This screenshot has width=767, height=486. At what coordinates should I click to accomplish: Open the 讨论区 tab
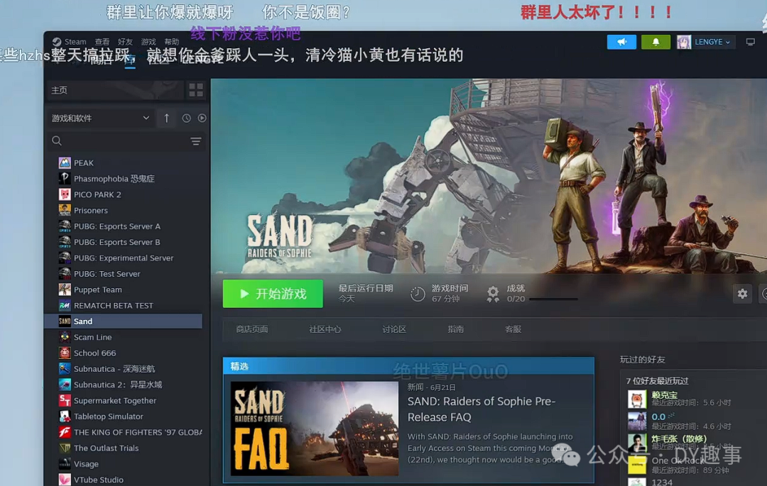coord(394,329)
